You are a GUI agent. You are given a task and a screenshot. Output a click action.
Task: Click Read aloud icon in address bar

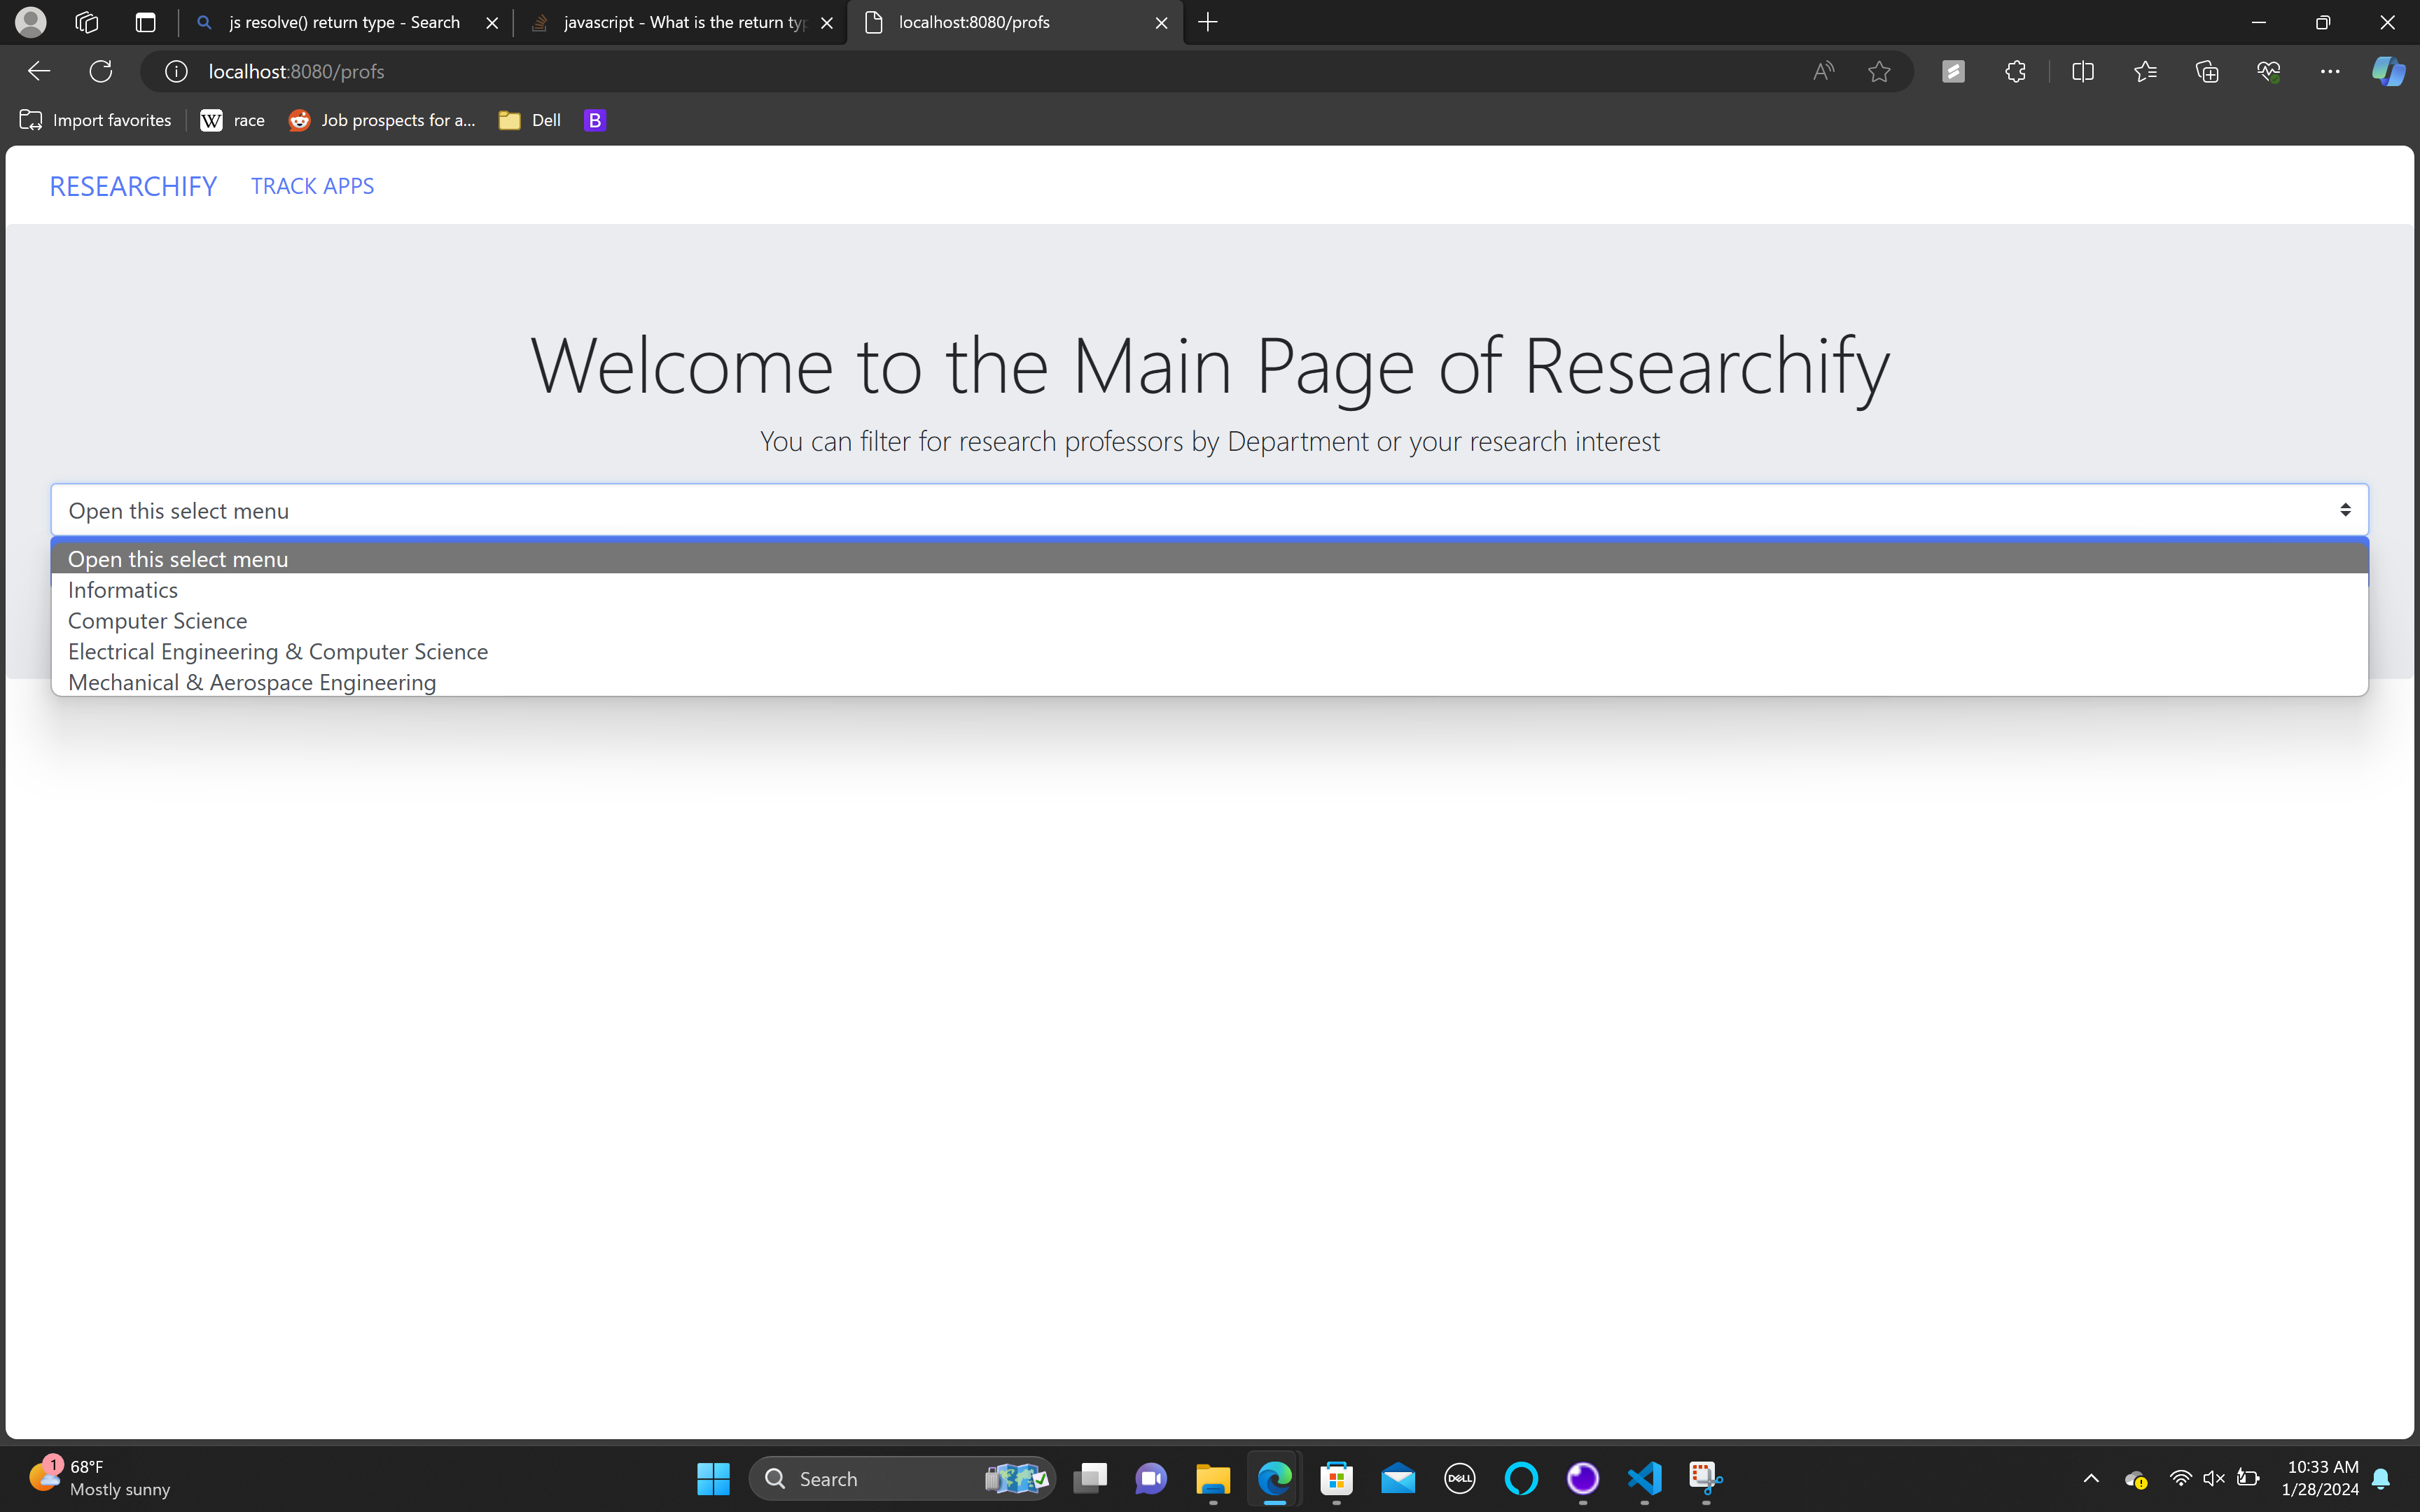pyautogui.click(x=1823, y=71)
